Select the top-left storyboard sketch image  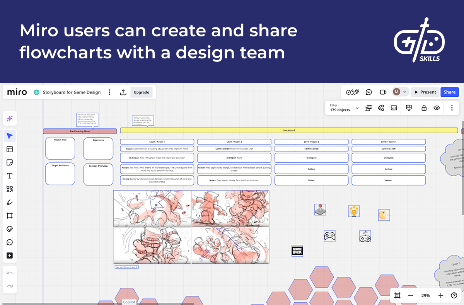[x=152, y=209]
